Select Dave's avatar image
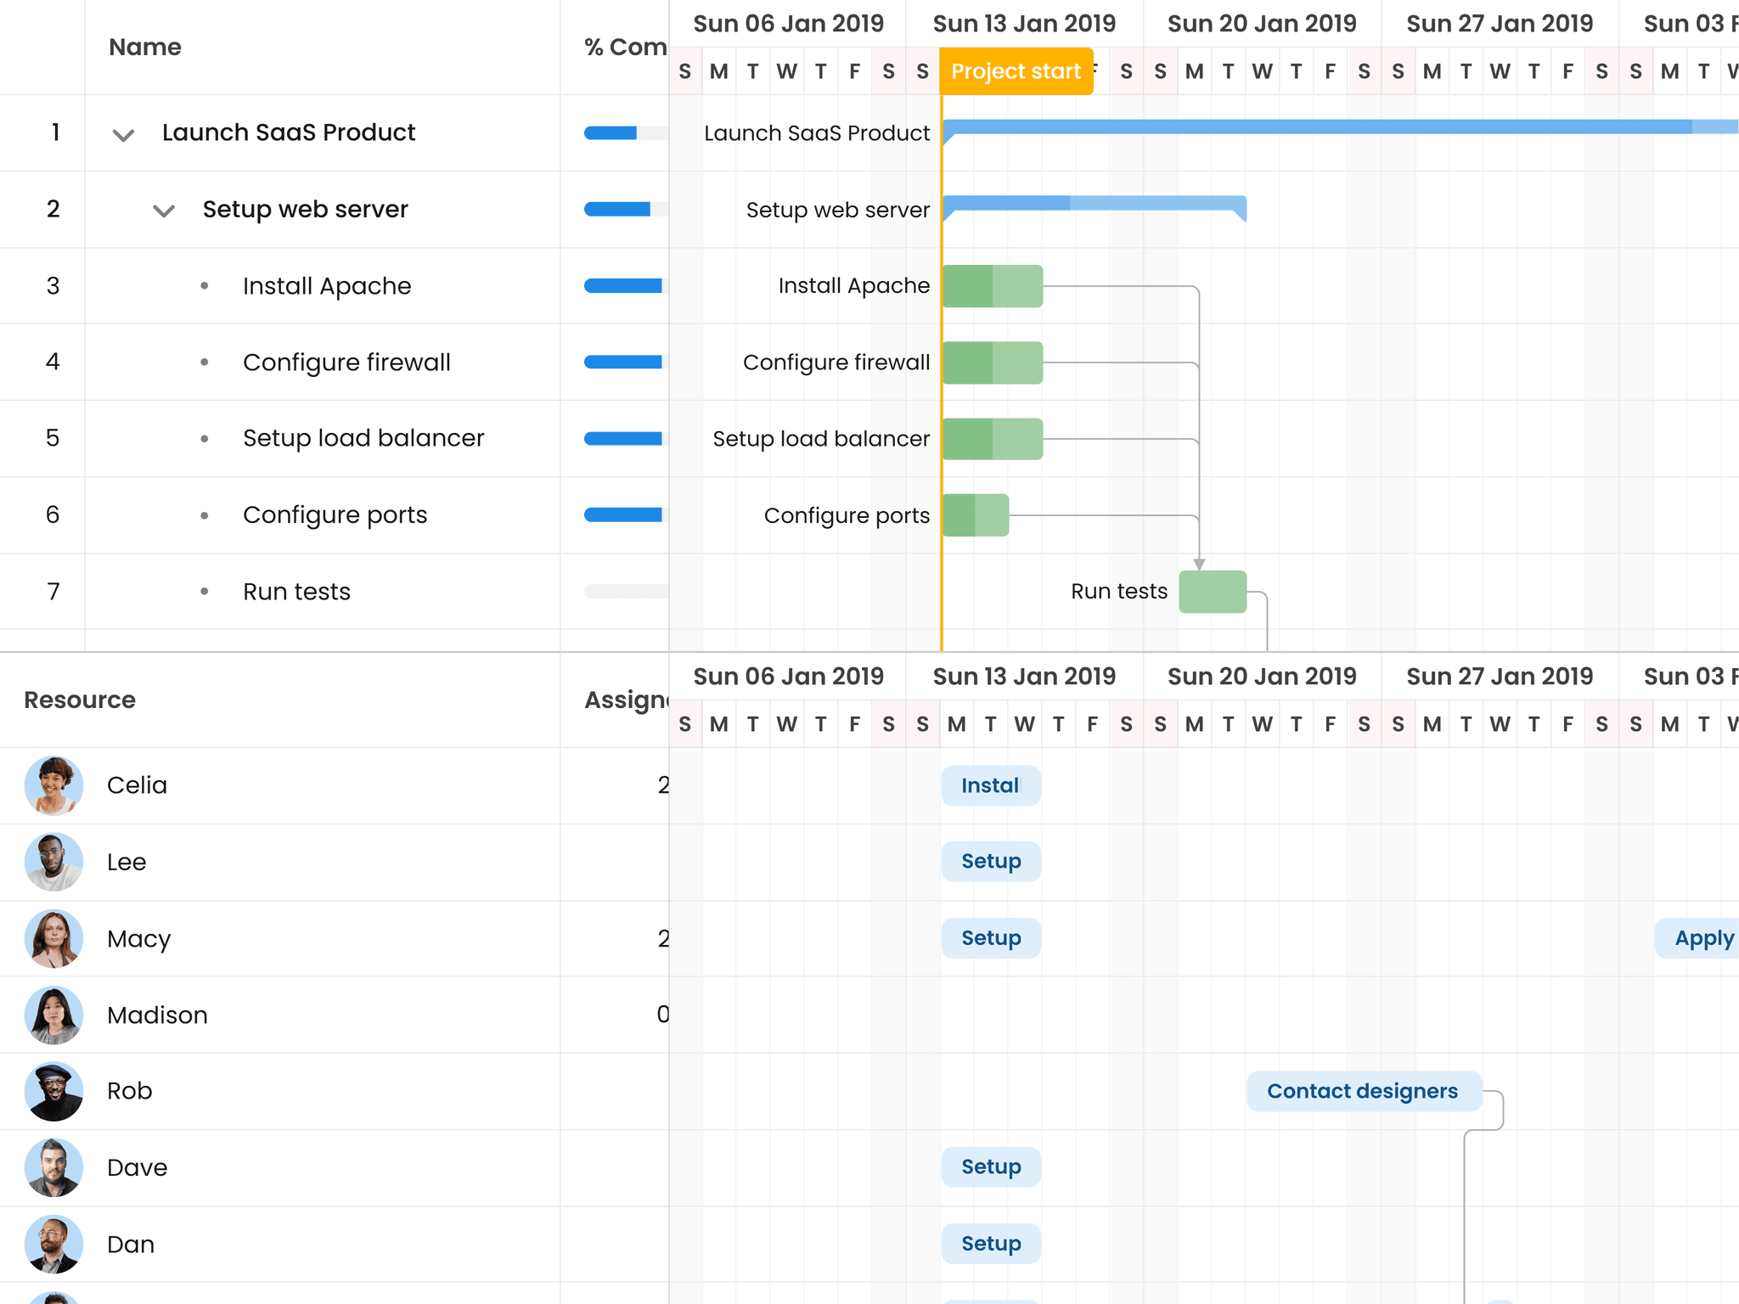Screen dimensions: 1739x1304 53,1167
